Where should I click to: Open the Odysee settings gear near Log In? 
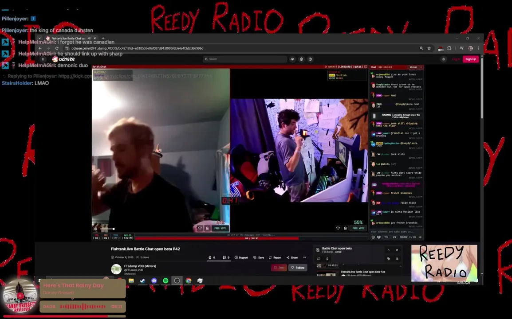pyautogui.click(x=443, y=59)
